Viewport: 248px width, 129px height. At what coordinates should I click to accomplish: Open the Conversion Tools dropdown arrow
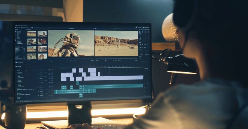[41, 28]
